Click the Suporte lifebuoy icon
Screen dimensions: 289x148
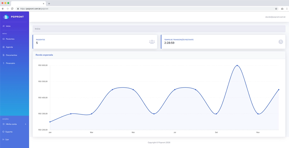point(3,132)
